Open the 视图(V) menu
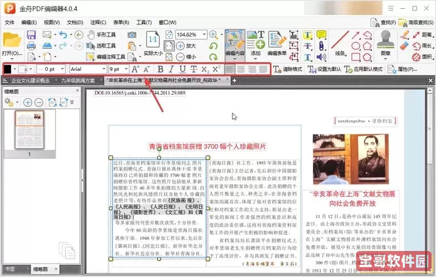Viewport: 436px width, 277px height. 52,22
